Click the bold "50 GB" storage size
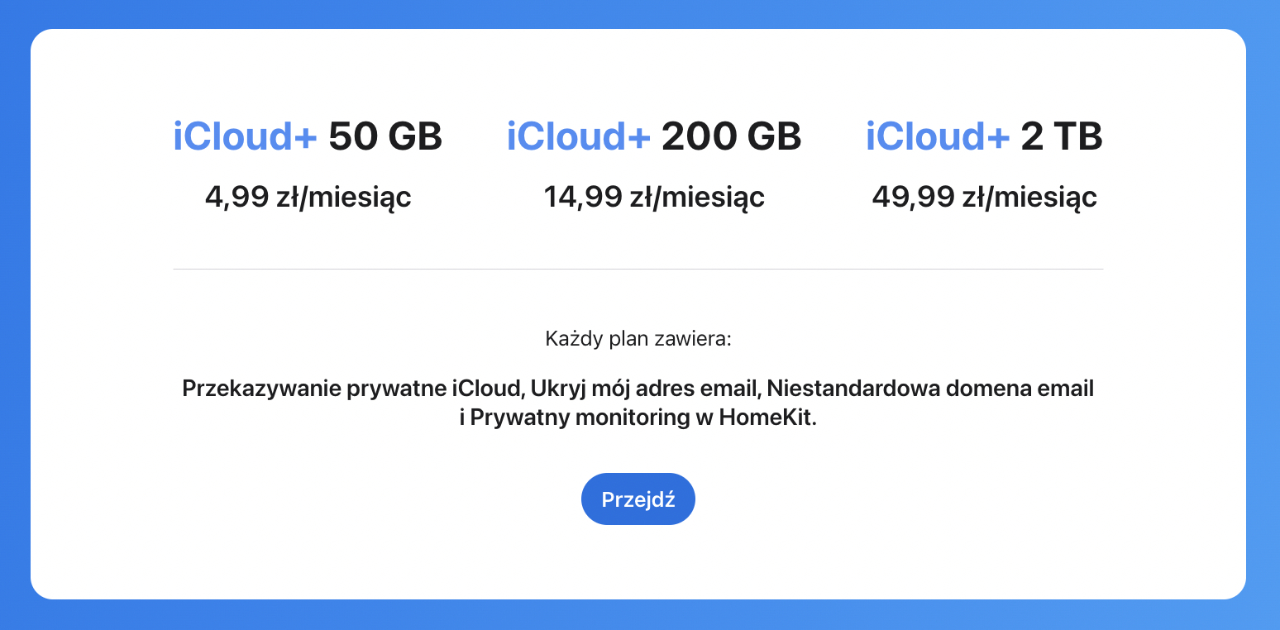The width and height of the screenshot is (1280, 630). [x=385, y=136]
